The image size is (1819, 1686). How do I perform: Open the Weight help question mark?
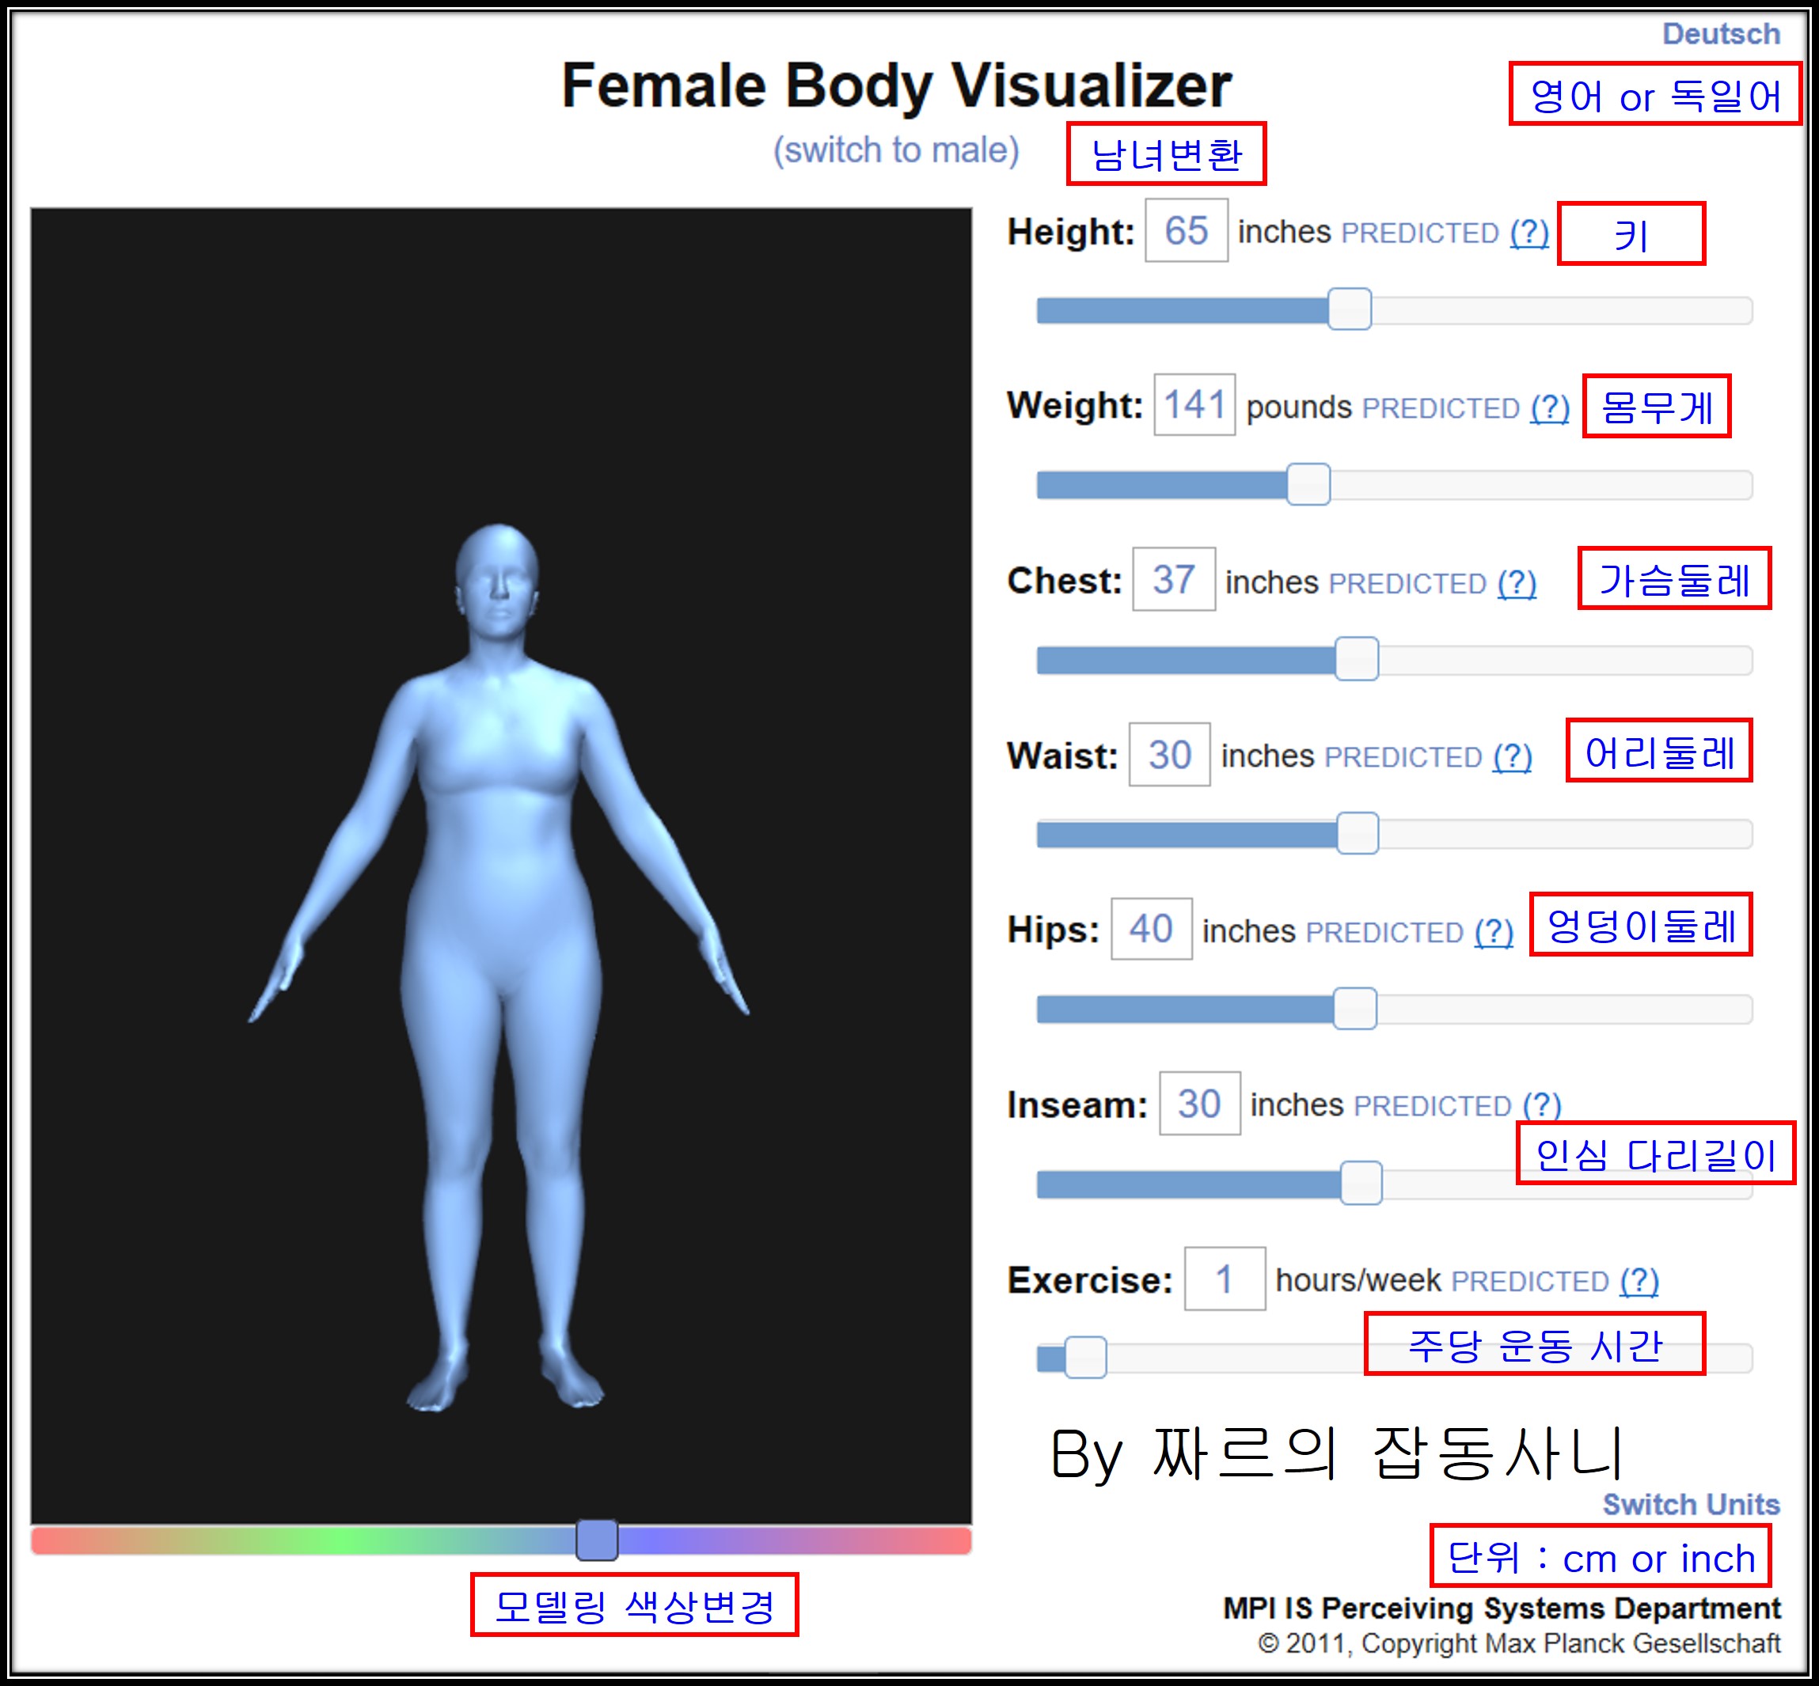click(x=1550, y=407)
